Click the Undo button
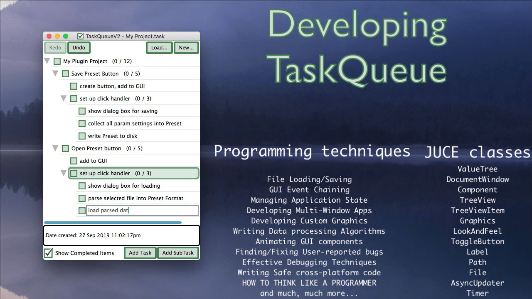This screenshot has width=532, height=299. [x=79, y=48]
